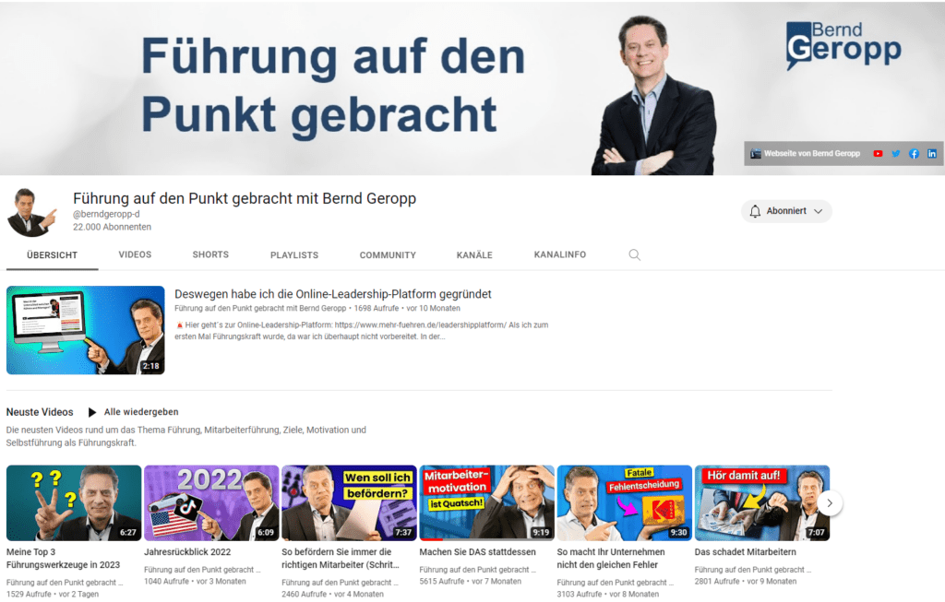Open the Kanäle tab

click(474, 255)
